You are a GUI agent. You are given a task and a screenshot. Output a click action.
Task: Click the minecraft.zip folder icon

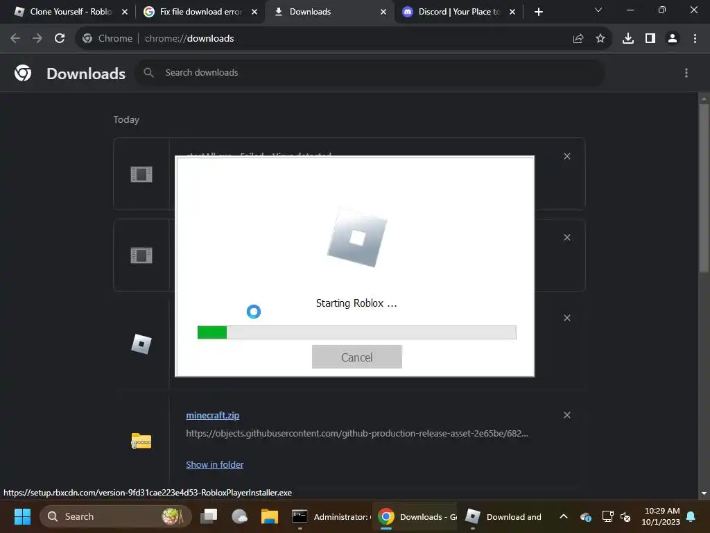click(141, 441)
